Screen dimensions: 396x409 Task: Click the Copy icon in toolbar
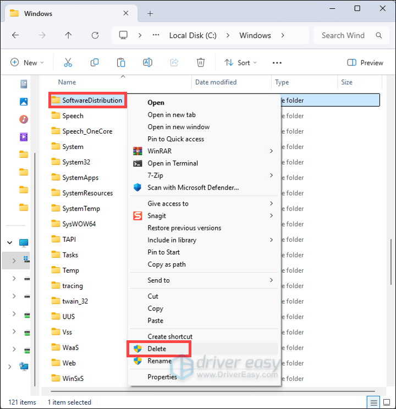pyautogui.click(x=95, y=63)
